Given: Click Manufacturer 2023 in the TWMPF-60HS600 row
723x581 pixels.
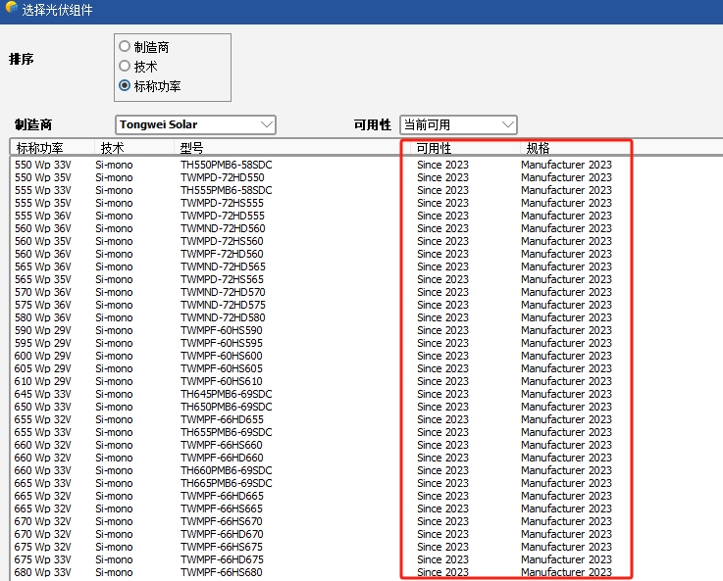Looking at the screenshot, I should pos(566,356).
